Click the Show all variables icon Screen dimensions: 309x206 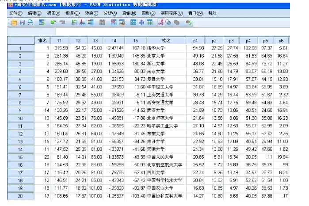(176, 23)
